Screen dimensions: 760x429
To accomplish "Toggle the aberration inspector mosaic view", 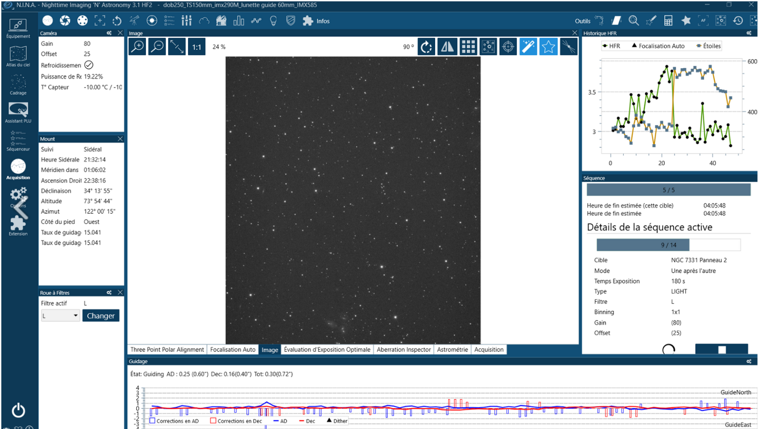I will pyautogui.click(x=488, y=47).
